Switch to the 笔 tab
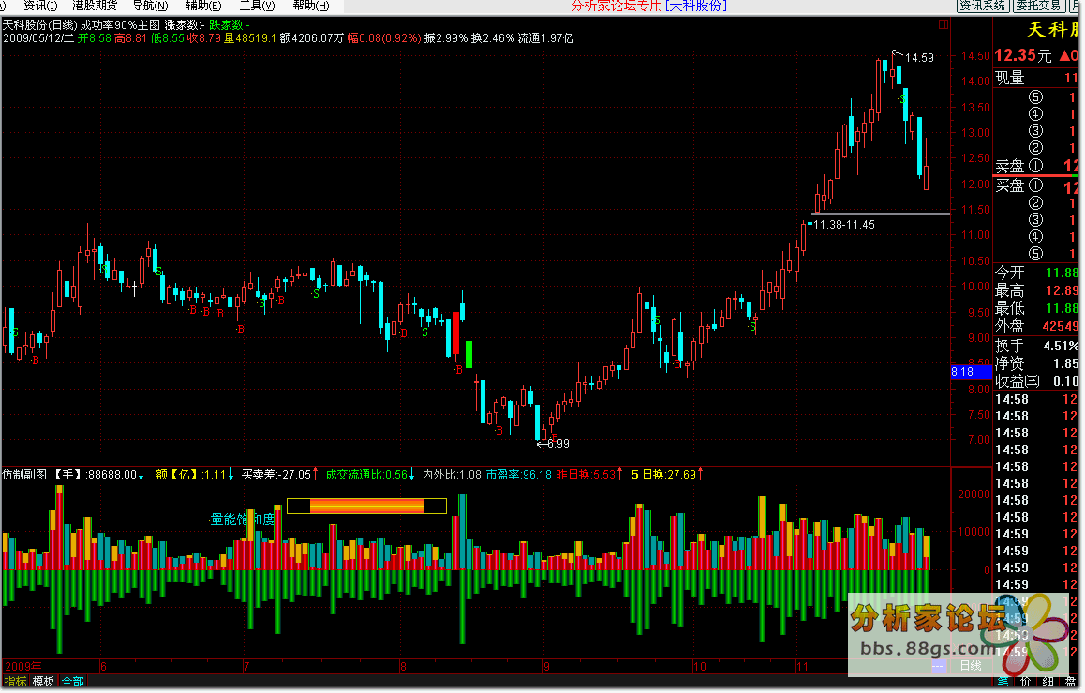 pos(1004,682)
